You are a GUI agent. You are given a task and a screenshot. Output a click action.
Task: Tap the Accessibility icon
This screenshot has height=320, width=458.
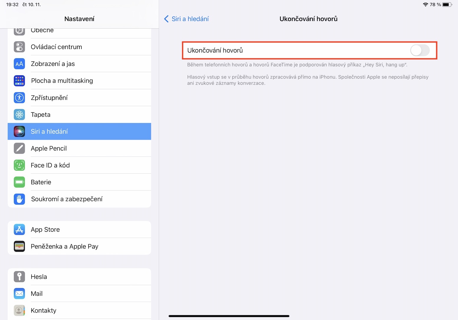19,98
